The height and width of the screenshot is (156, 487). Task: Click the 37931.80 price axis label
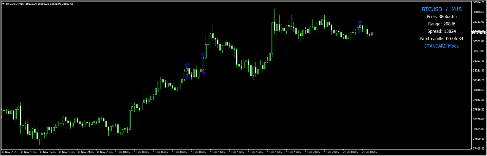(478, 100)
